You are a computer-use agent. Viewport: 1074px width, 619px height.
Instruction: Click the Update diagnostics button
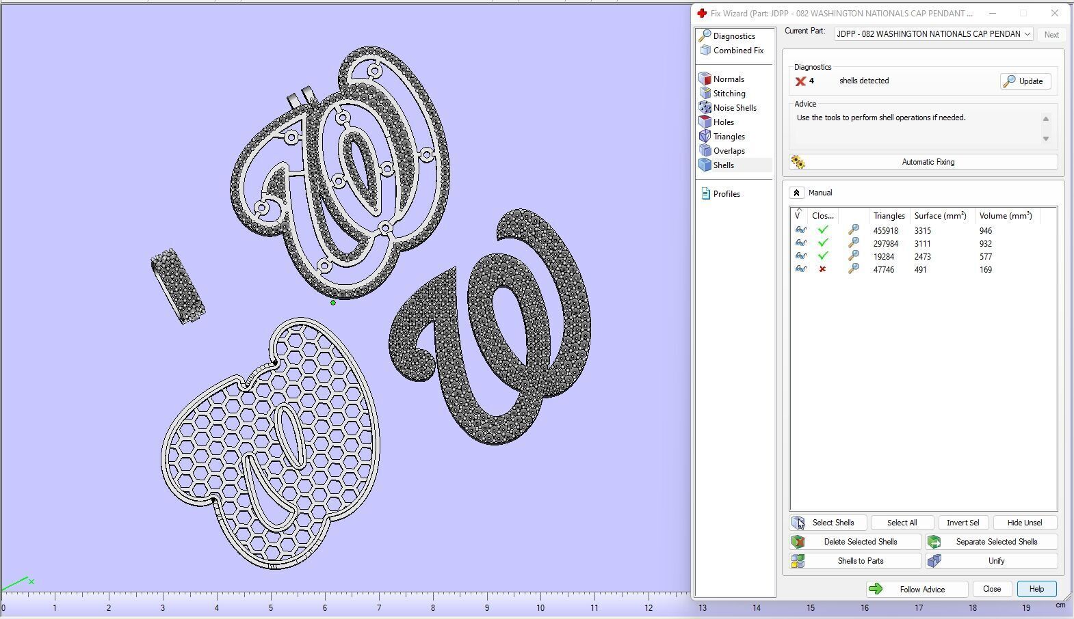(1025, 81)
